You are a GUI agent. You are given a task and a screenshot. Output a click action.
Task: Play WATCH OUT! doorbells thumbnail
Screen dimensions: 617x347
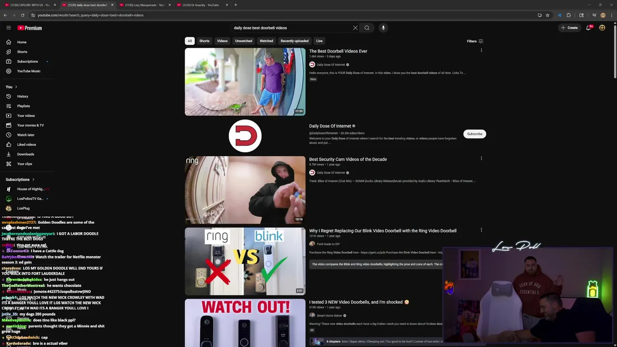(x=245, y=323)
